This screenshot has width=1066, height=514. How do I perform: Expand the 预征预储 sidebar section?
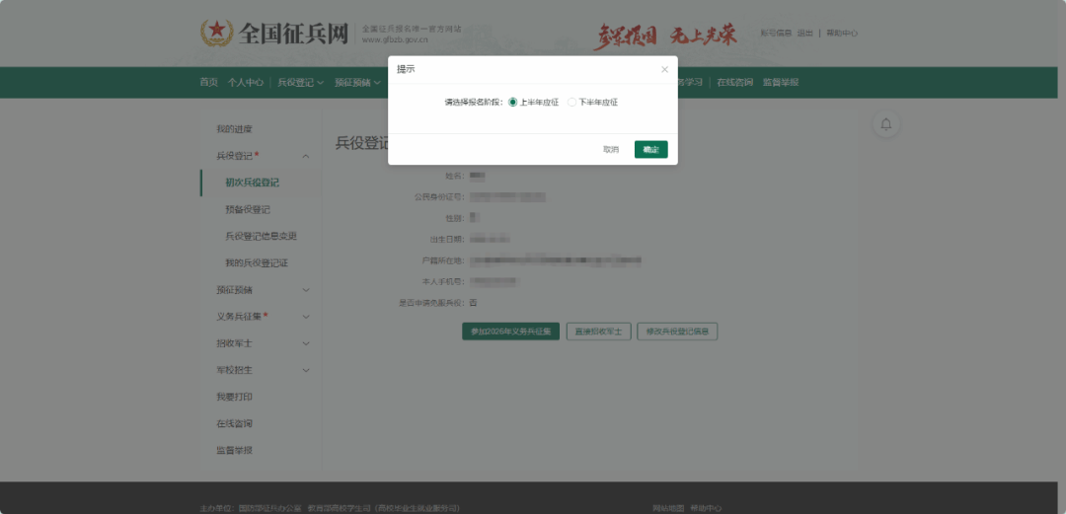[306, 290]
